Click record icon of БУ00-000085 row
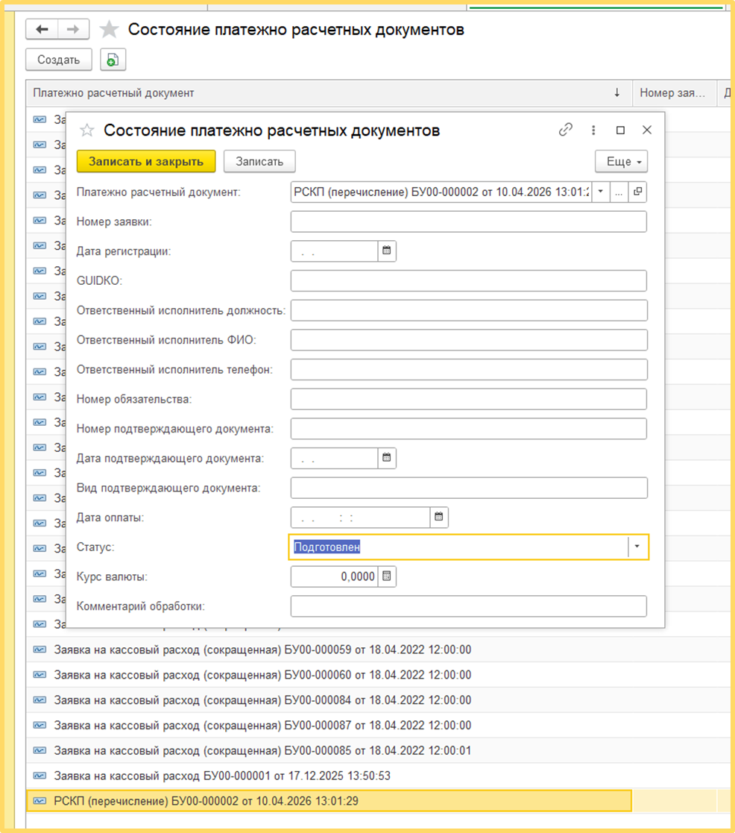Image resolution: width=735 pixels, height=833 pixels. click(40, 750)
